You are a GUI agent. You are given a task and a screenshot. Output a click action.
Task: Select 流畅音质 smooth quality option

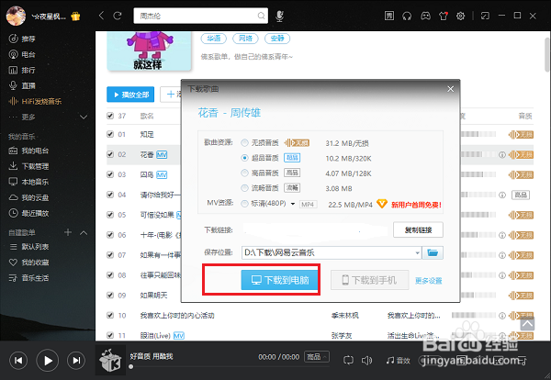pyautogui.click(x=244, y=188)
